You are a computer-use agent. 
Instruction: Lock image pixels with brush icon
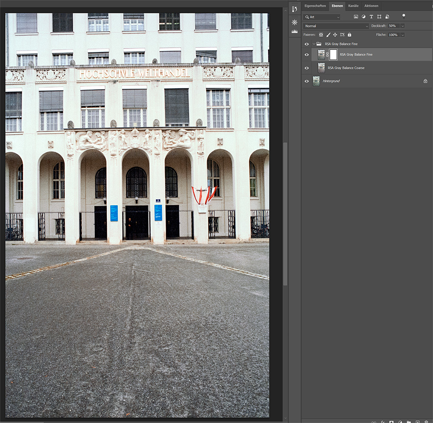point(328,35)
